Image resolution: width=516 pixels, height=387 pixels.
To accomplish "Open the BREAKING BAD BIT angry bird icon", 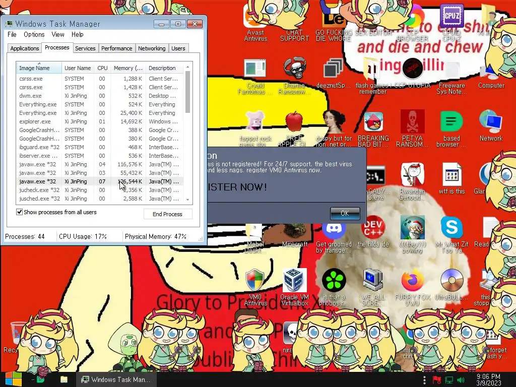I will coord(373,129).
